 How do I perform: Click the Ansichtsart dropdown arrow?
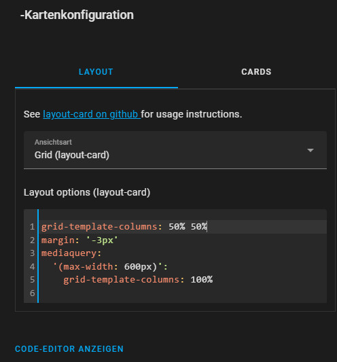(311, 150)
